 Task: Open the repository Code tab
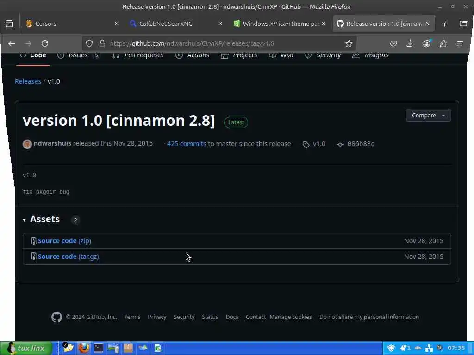[x=33, y=55]
